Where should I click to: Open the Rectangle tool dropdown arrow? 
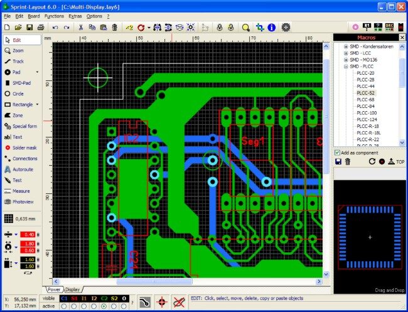point(37,104)
